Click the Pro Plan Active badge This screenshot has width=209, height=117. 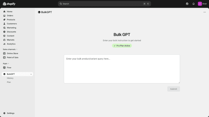pyautogui.click(x=122, y=46)
